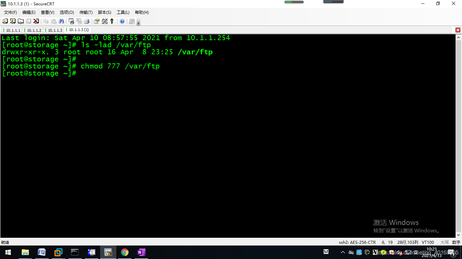Click the Quick Connect toolbar icon
Viewport: 462px width, 259px height.
[x=13, y=21]
